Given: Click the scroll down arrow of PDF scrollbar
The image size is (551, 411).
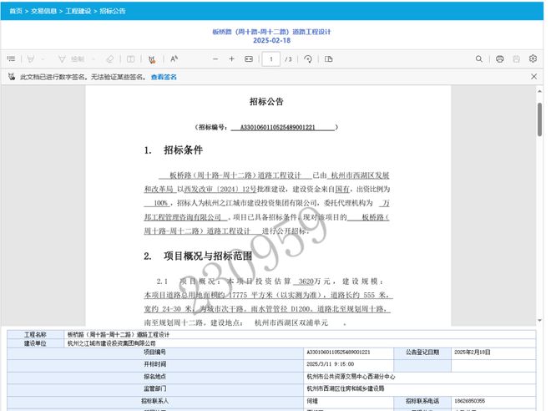Looking at the screenshot, I should pyautogui.click(x=539, y=320).
